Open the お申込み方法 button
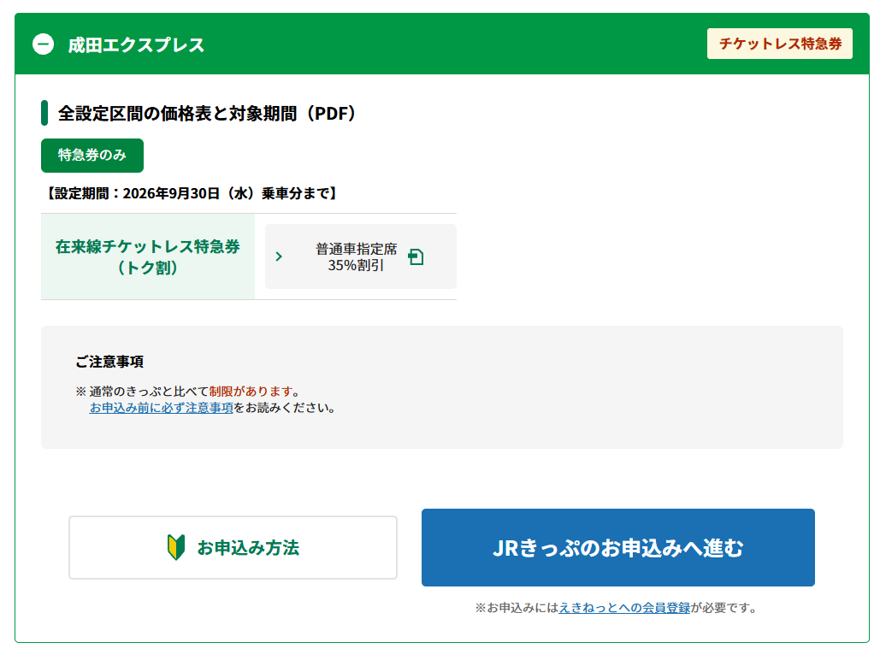886x660 pixels. [233, 547]
